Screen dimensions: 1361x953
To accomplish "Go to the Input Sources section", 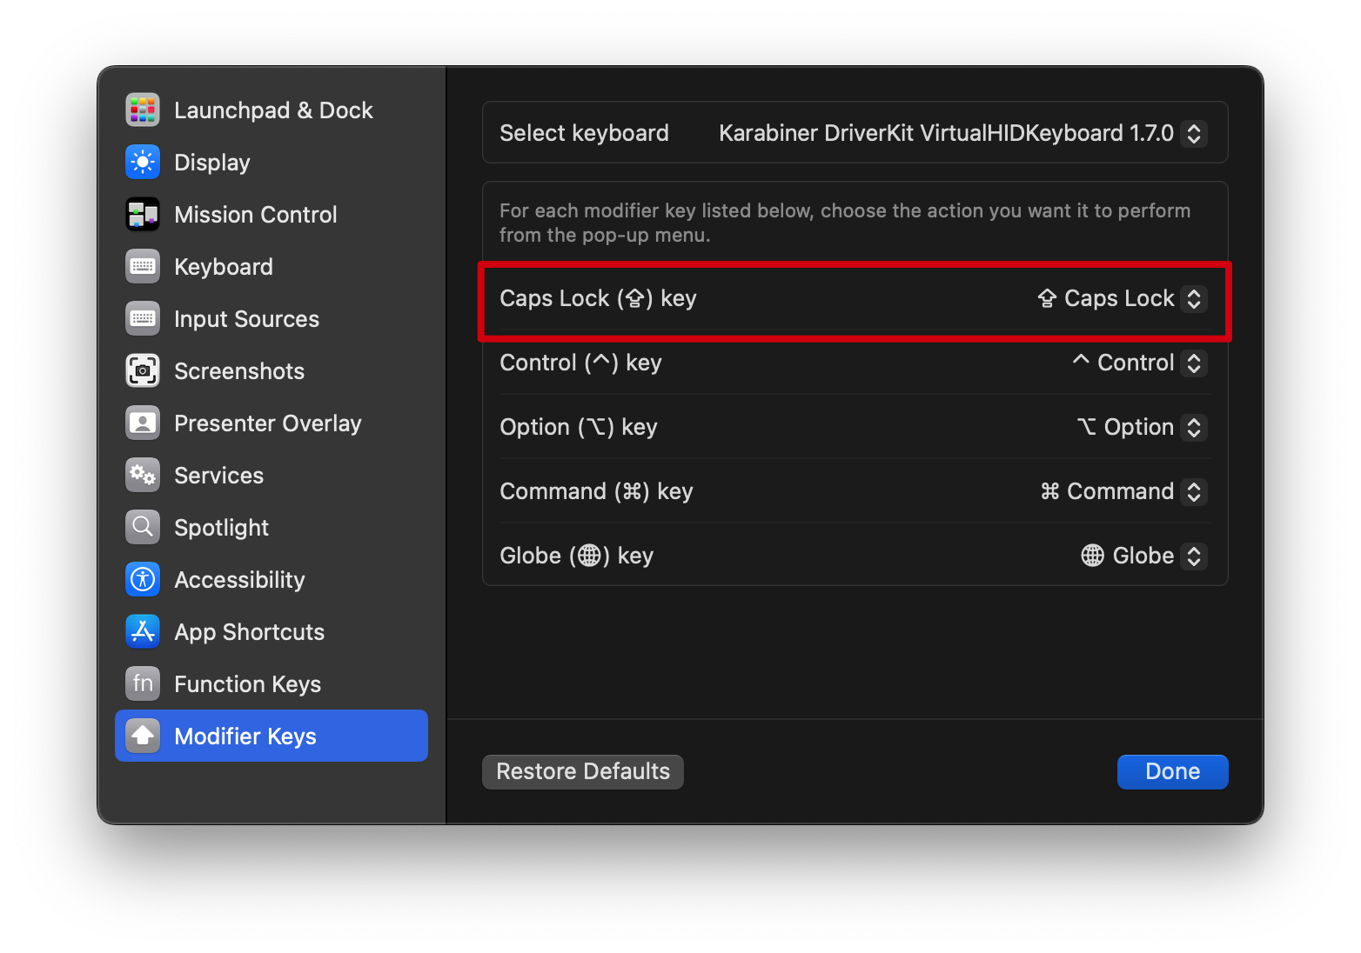I will (x=246, y=319).
